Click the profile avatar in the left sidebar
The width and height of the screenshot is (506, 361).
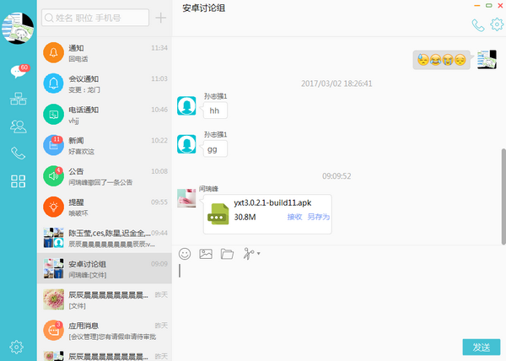18,28
